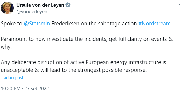Screen dimensions: 181x93
Task: Click the date 27 set 2022
Action: tap(37, 89)
